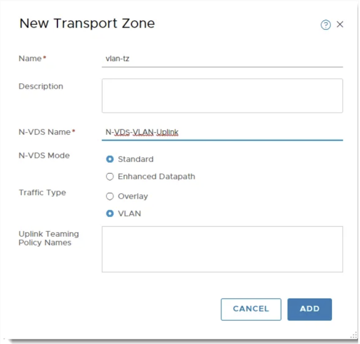The width and height of the screenshot is (360, 344).
Task: Click the Traffic Type label
Action: (42, 192)
